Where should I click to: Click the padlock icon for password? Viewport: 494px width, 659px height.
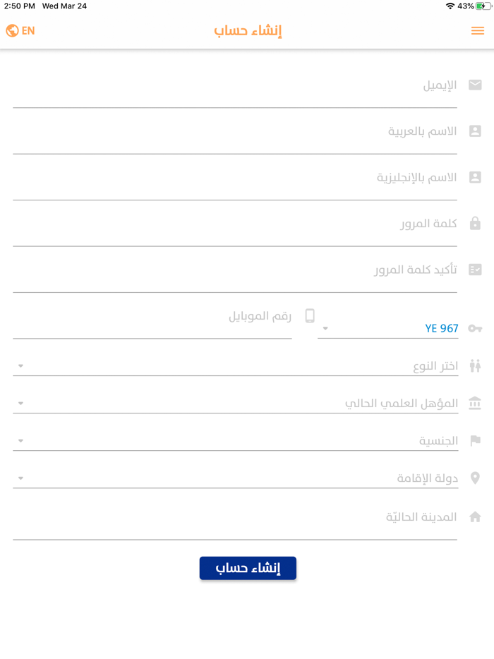[x=475, y=223]
